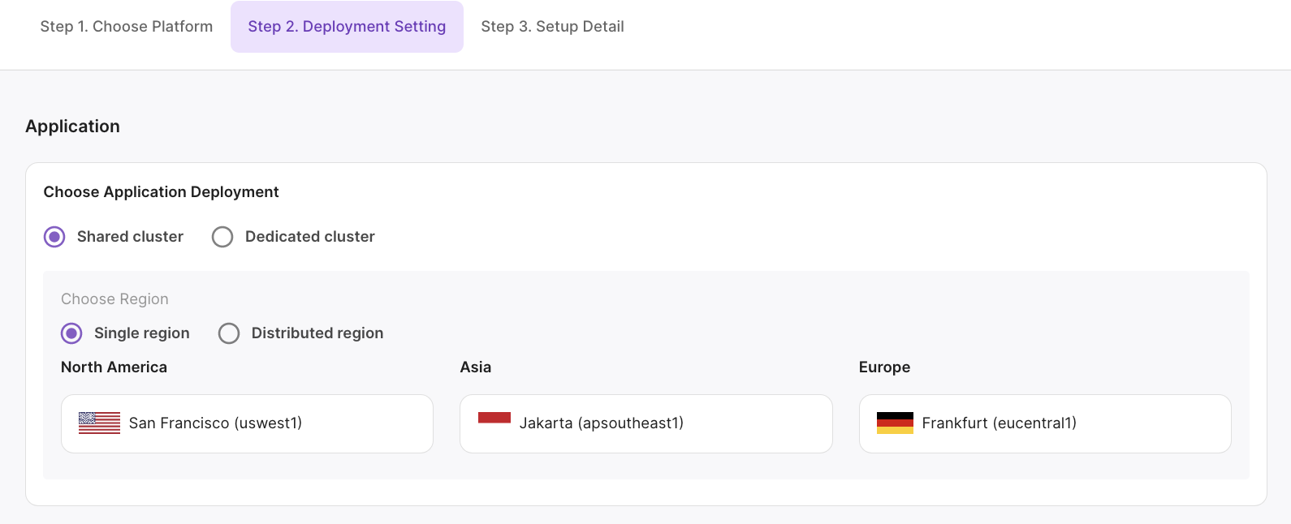Choose the Single region radio button
This screenshot has width=1291, height=524.
tap(71, 333)
